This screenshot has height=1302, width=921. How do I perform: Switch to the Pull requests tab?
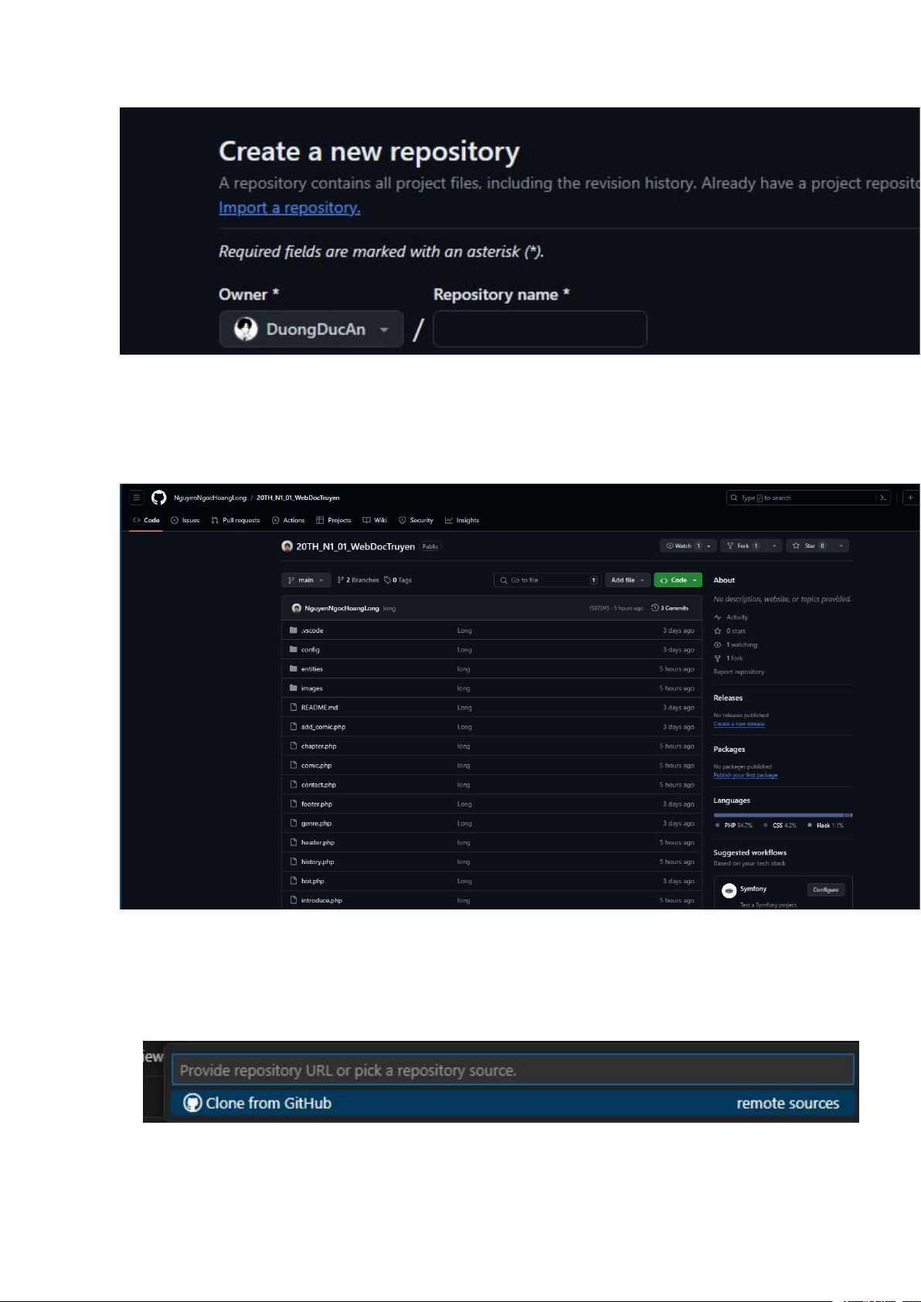point(236,520)
